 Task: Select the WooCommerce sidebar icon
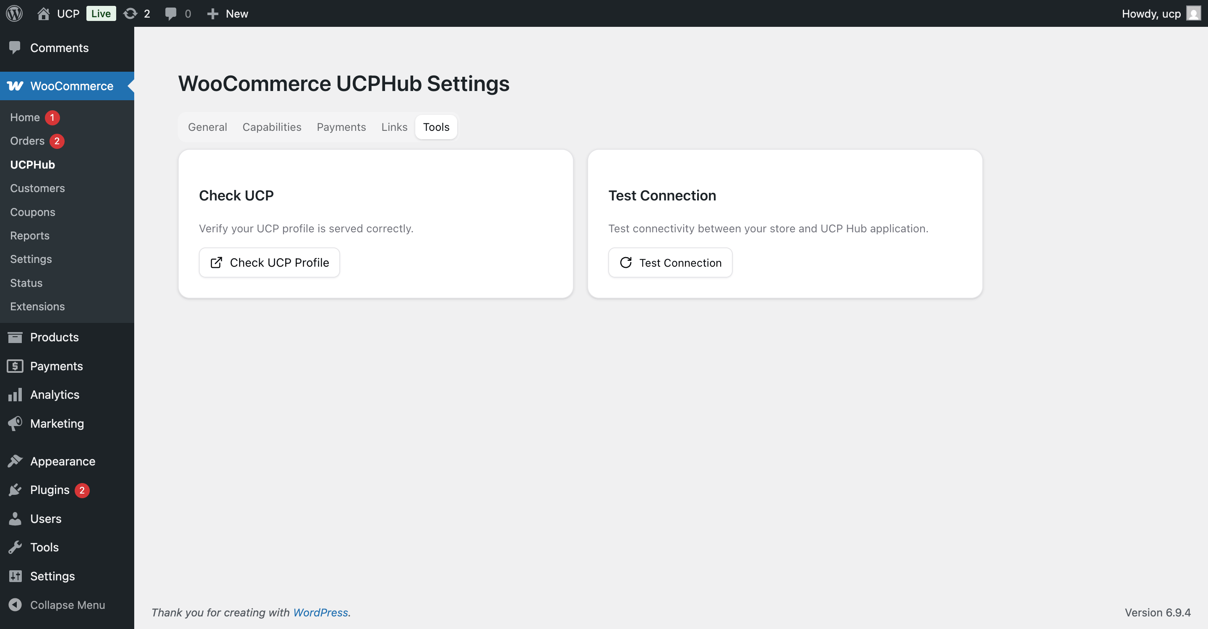point(15,86)
